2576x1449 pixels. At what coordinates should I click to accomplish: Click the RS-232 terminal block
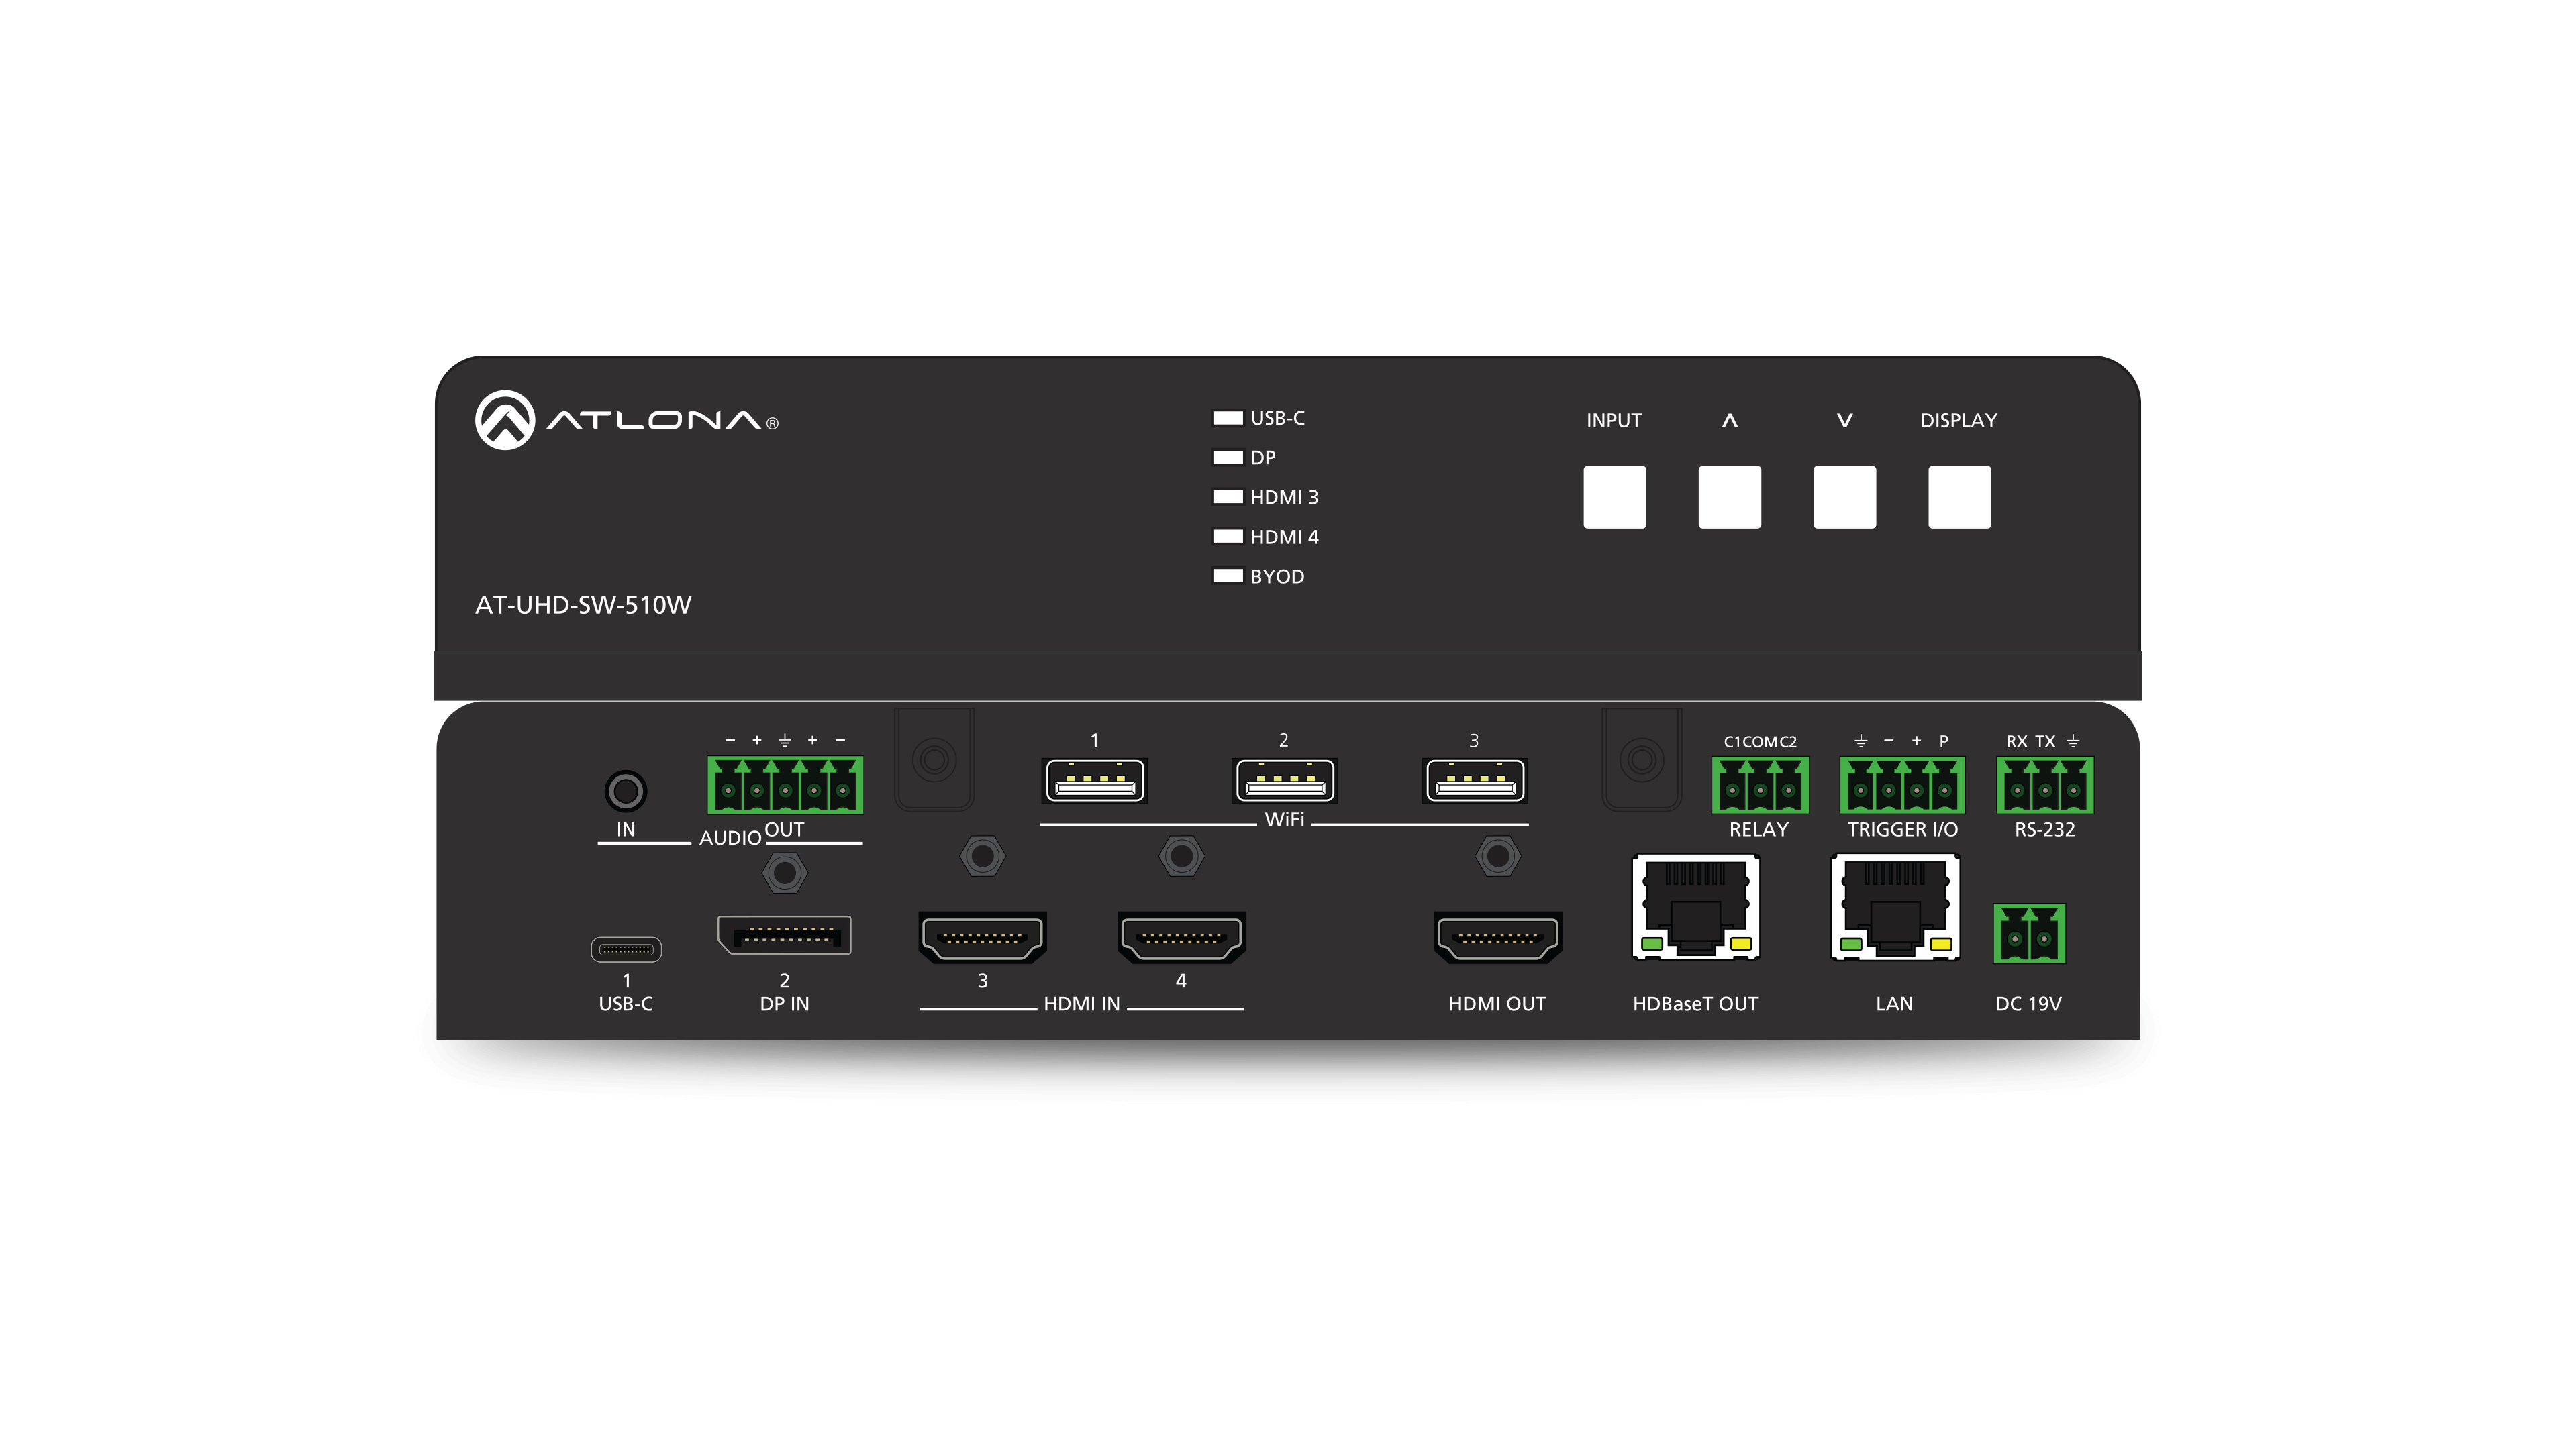(2045, 784)
